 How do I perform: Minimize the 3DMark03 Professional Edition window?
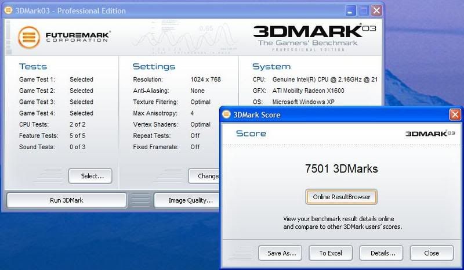[350, 10]
